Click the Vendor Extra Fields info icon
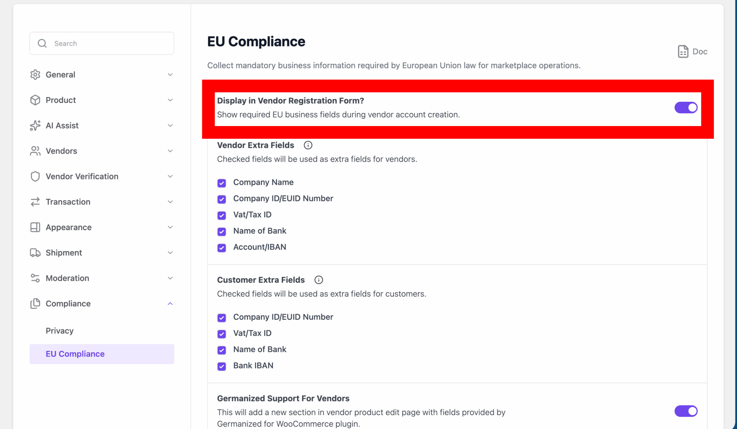This screenshot has height=429, width=737. pyautogui.click(x=308, y=145)
